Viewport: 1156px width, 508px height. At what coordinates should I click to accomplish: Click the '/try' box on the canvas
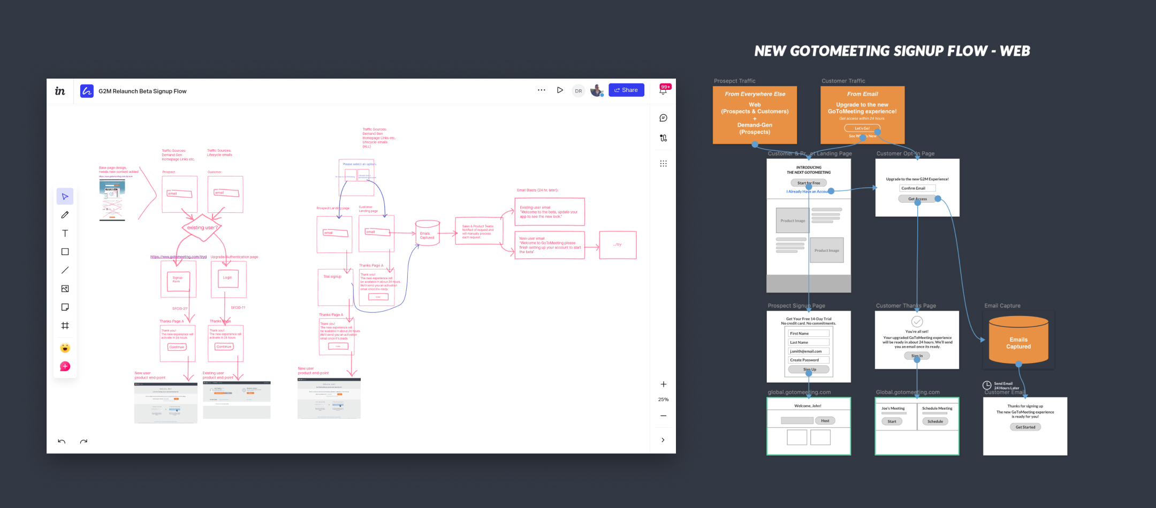[x=618, y=245]
